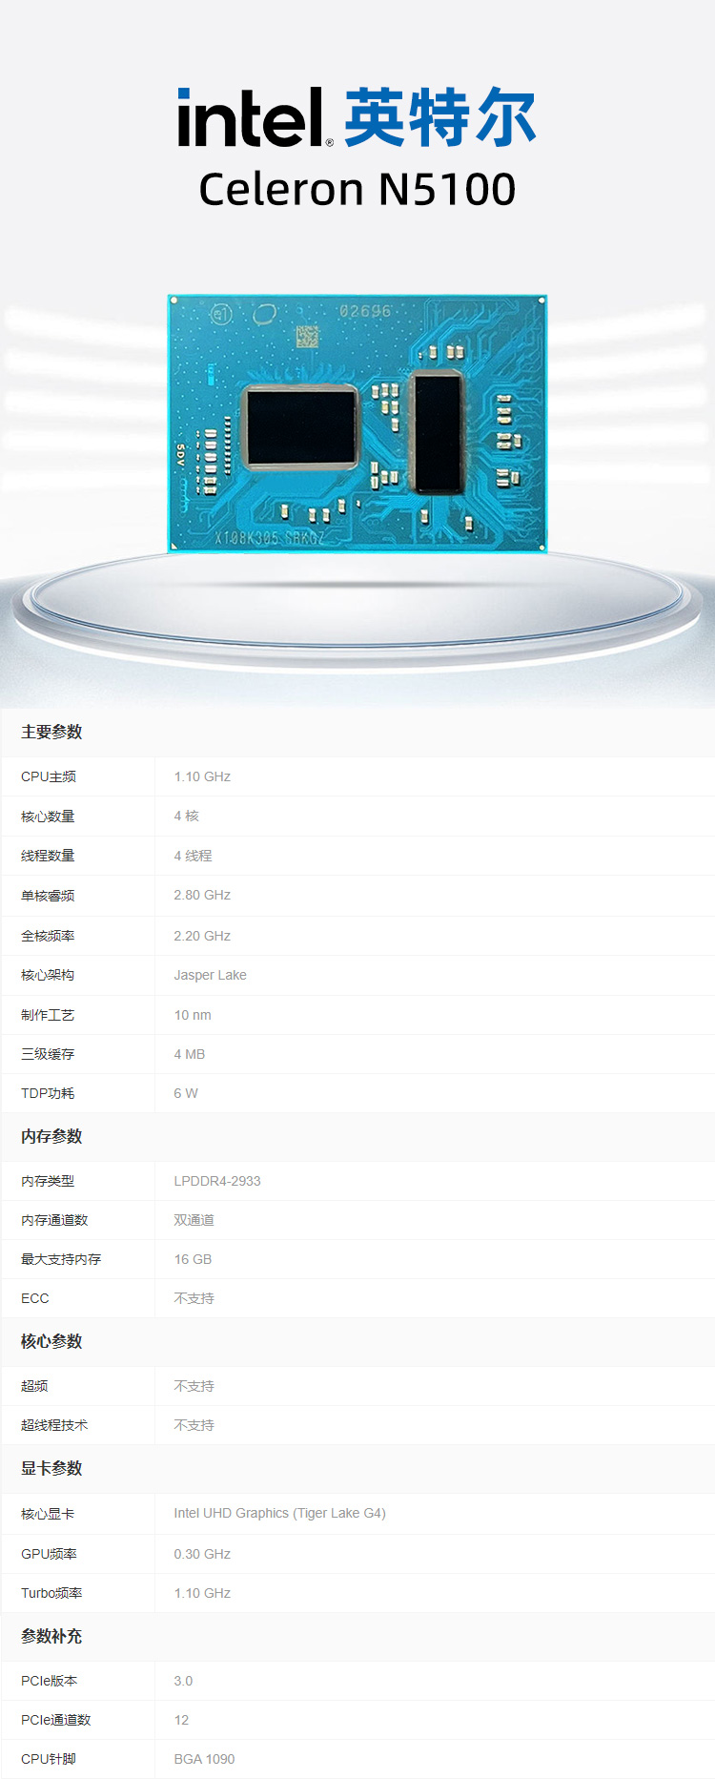Select the 16 GB value
The width and height of the screenshot is (715, 1779).
193,1259
